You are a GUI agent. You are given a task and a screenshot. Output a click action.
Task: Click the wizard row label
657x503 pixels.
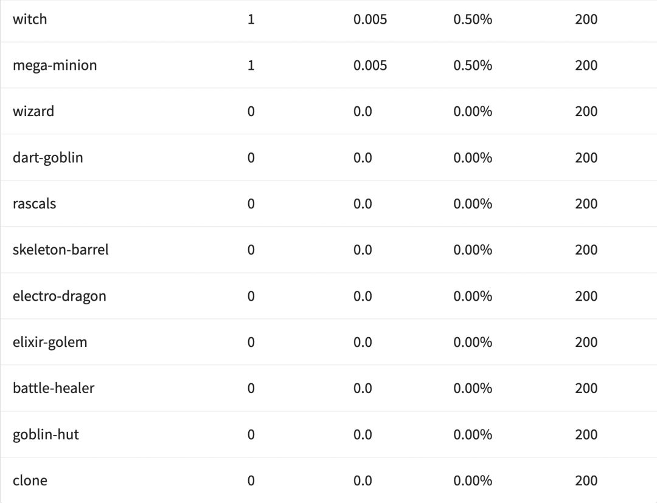(x=33, y=112)
